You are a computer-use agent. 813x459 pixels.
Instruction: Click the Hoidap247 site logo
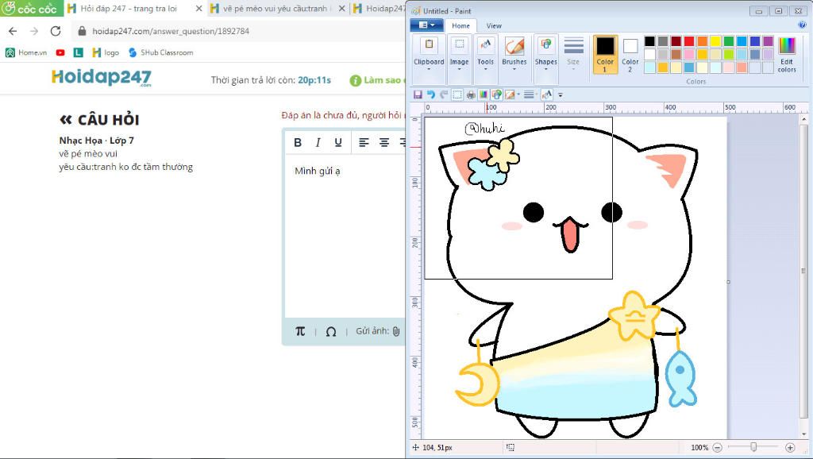pyautogui.click(x=102, y=78)
